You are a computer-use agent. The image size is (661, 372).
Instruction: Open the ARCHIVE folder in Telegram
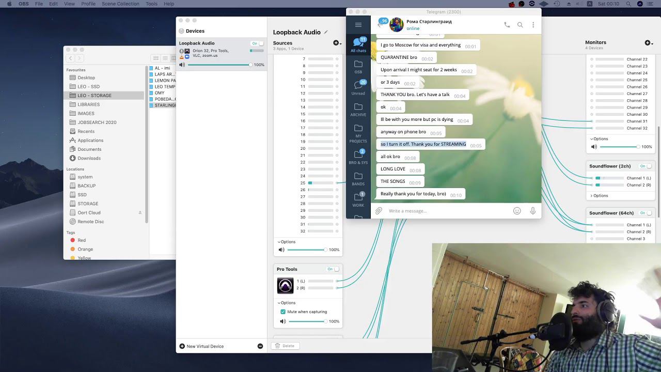(358, 110)
